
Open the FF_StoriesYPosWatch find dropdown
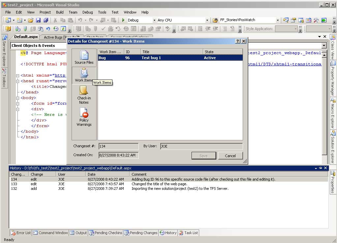click(278, 20)
